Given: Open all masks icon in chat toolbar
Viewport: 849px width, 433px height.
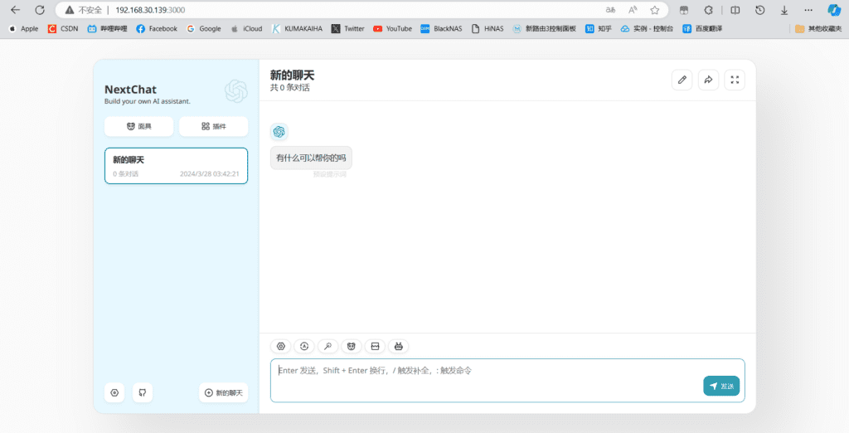Looking at the screenshot, I should tap(352, 346).
